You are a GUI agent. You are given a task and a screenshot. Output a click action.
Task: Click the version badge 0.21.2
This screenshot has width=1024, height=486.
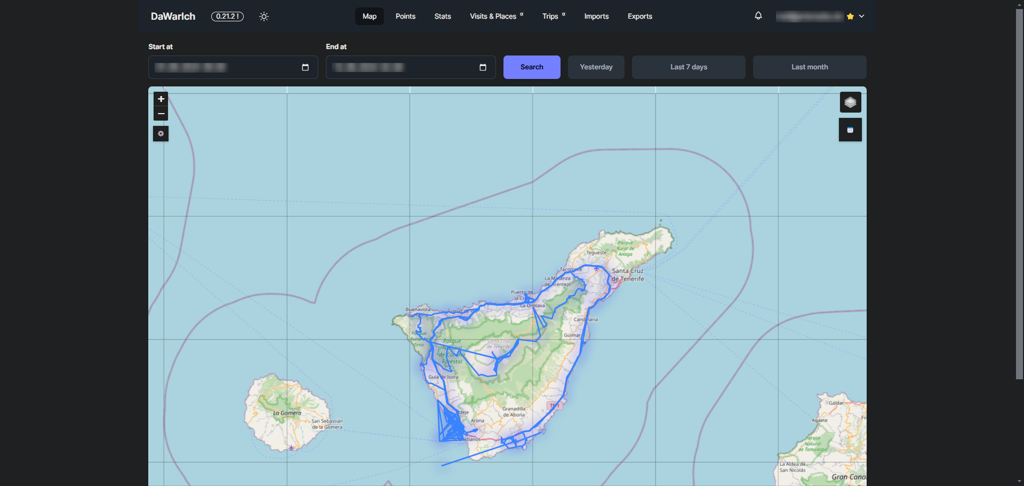click(x=227, y=17)
